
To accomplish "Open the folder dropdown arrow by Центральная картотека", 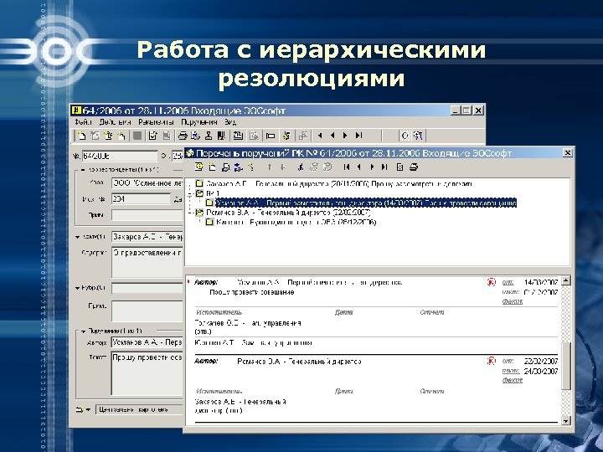I will coord(88,409).
